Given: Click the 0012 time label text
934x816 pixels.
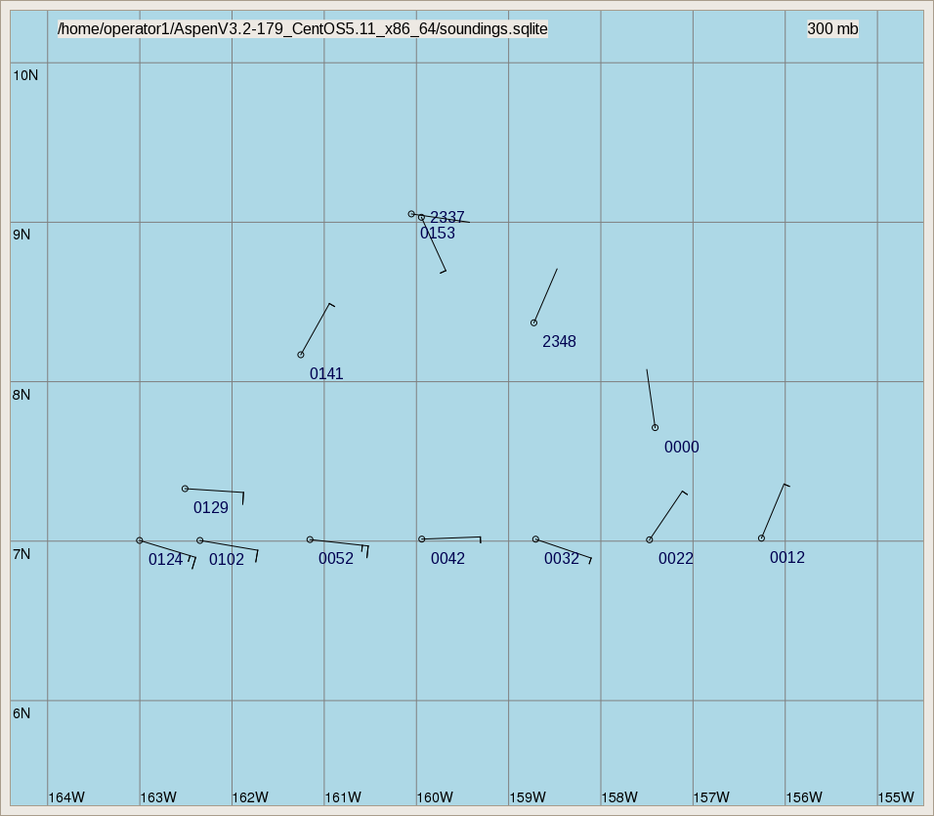Looking at the screenshot, I should click(x=786, y=557).
